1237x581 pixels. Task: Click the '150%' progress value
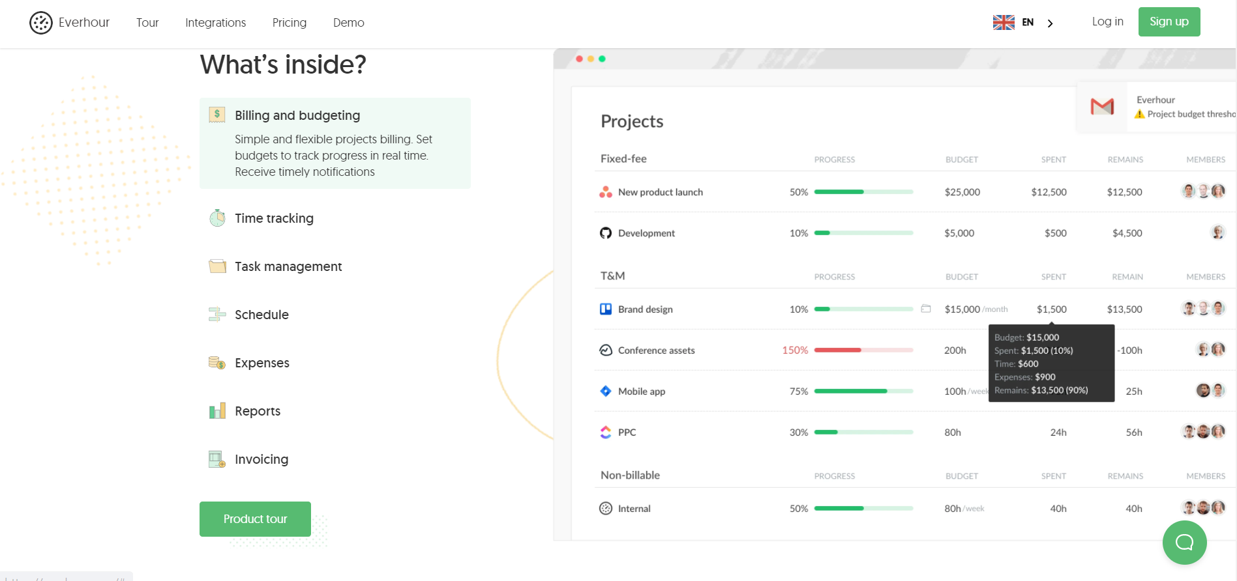tap(795, 350)
